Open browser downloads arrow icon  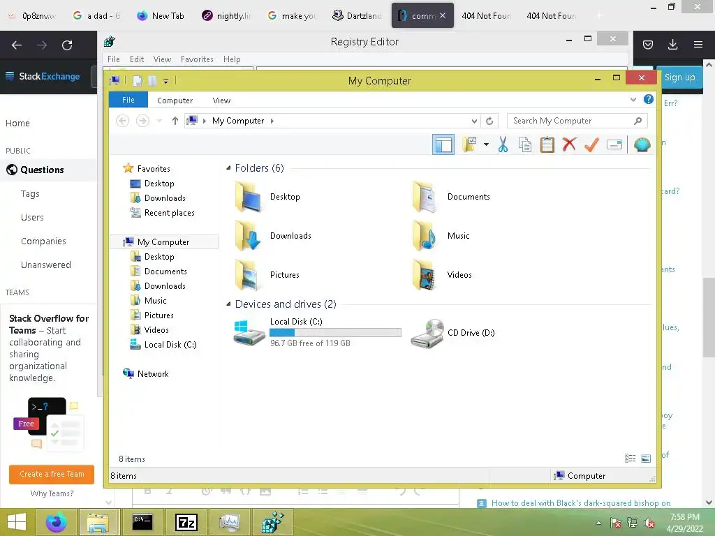(672, 45)
